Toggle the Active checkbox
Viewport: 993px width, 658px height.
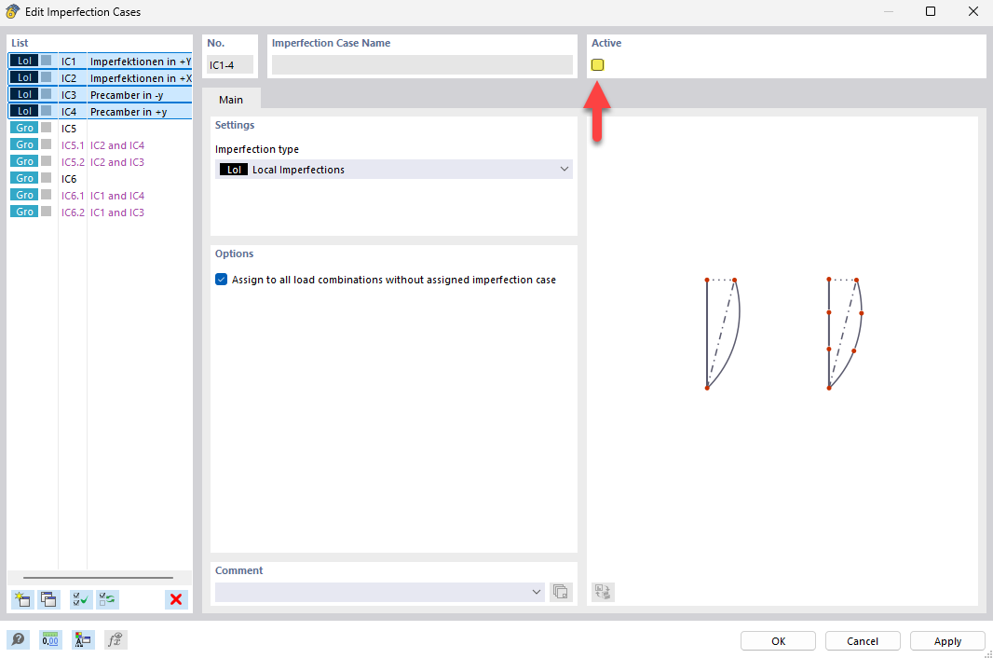pyautogui.click(x=597, y=64)
